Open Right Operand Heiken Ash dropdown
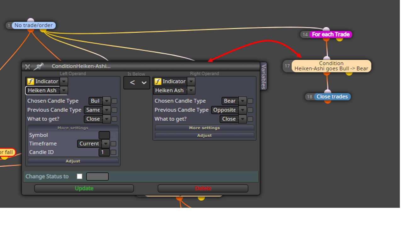This screenshot has height=226, width=403. point(191,90)
